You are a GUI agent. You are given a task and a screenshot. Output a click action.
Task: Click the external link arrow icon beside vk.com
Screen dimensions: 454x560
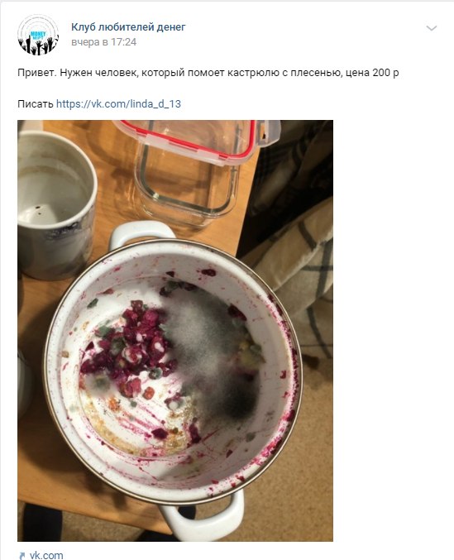(22, 555)
